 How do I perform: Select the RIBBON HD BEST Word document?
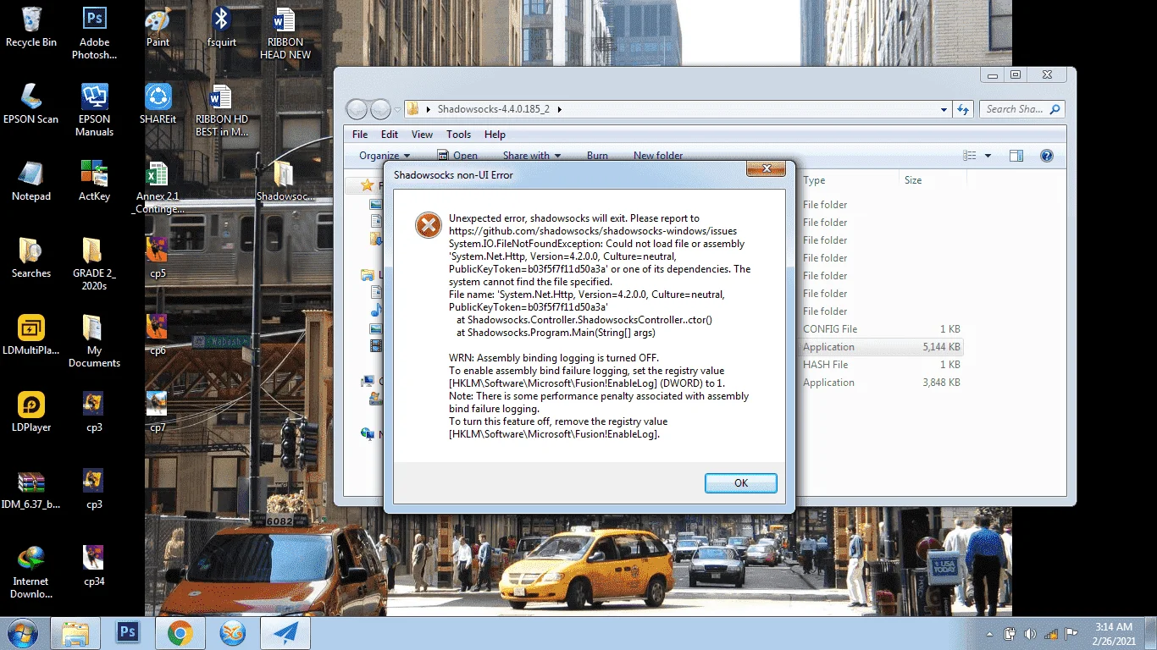point(221,110)
